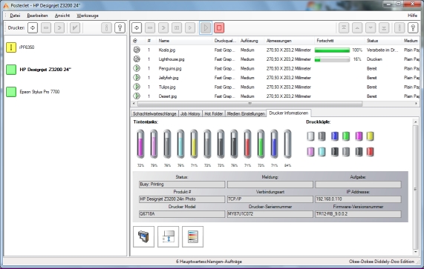Image resolution: width=424 pixels, height=269 pixels.
Task: Click the yellow printhead icon
Action: 370,136
